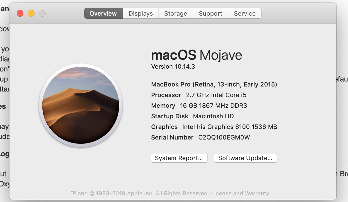Screen dimensions: 348x202
Task: Click the macOS Mojave title text
Action: (196, 55)
